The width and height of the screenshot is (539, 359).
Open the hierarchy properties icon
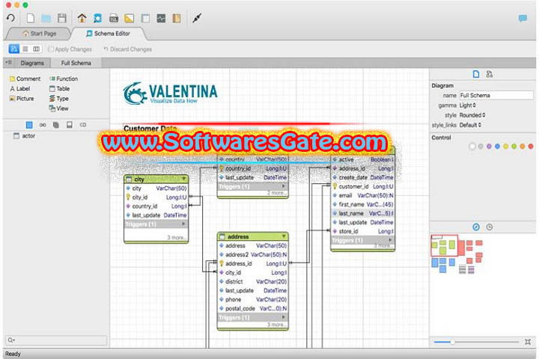click(490, 74)
